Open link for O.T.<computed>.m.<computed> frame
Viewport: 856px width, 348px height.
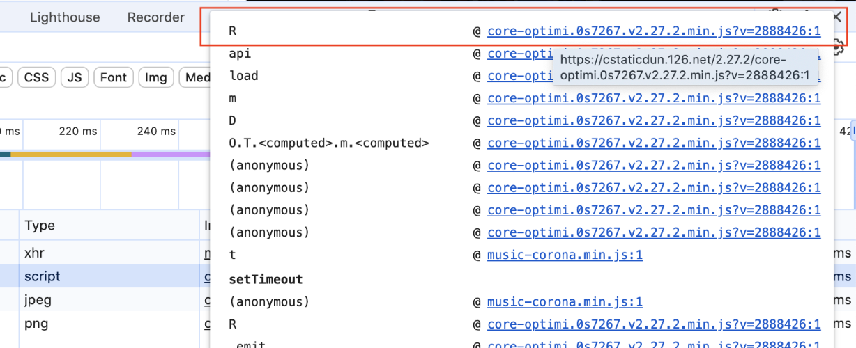point(653,143)
